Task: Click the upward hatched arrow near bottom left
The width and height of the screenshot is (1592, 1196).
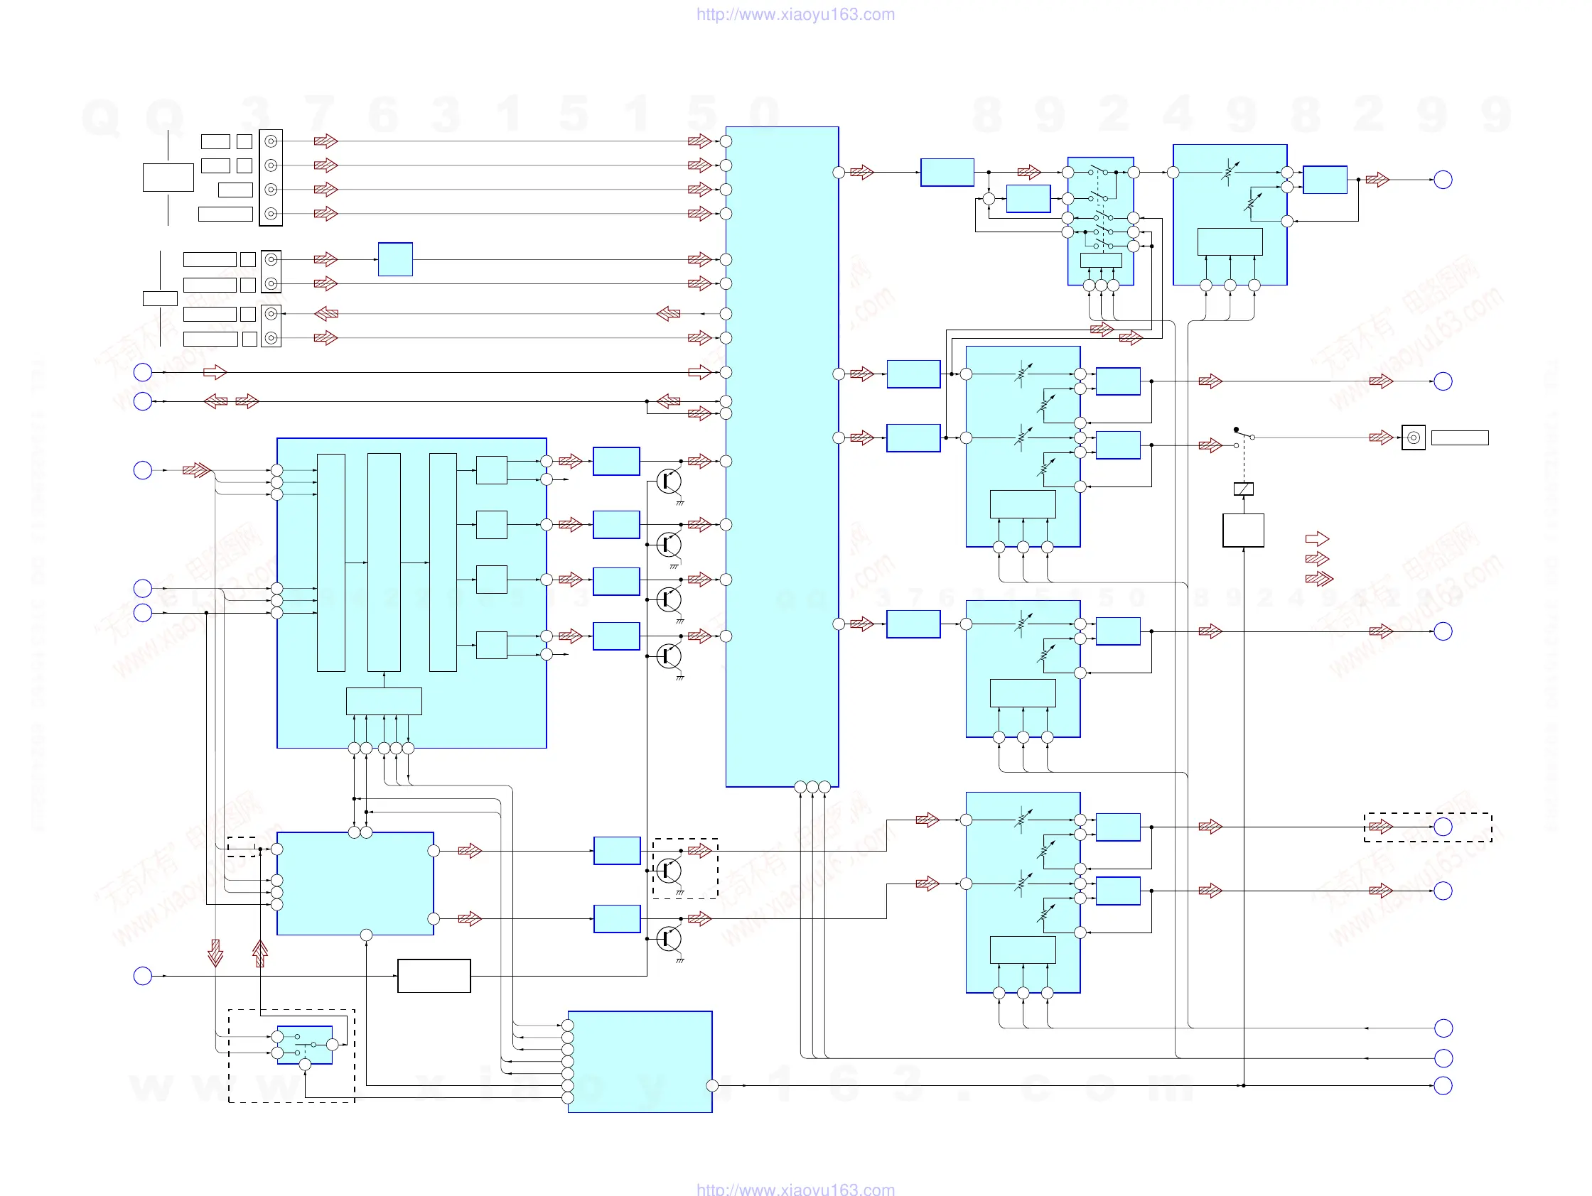Action: point(261,954)
